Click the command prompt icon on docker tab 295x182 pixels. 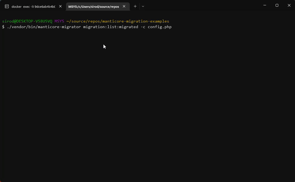click(7, 7)
